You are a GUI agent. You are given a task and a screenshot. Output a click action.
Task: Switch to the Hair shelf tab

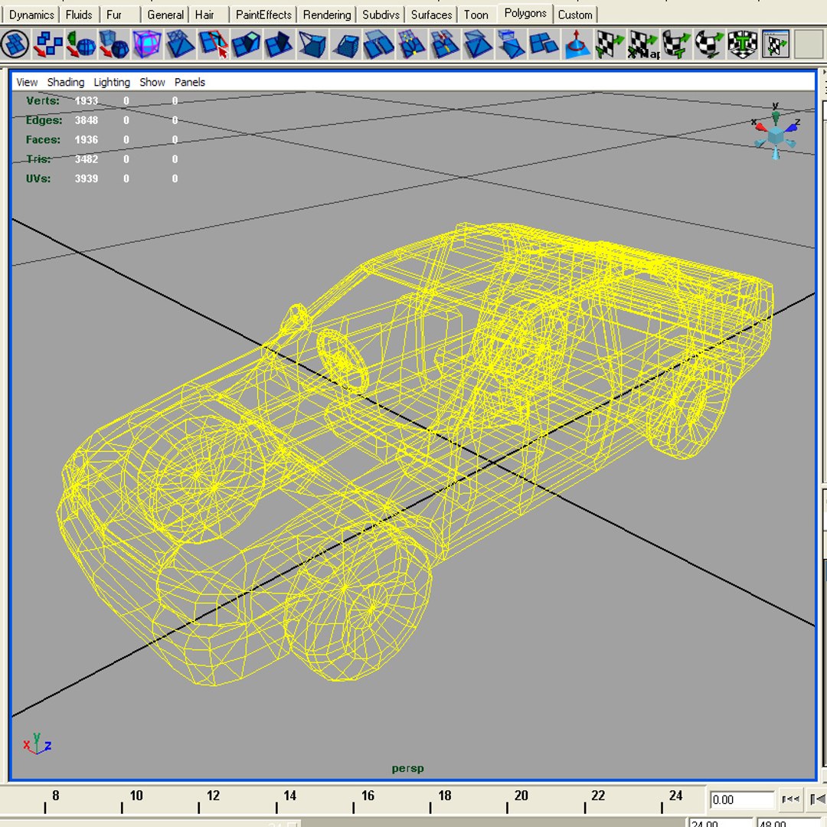pyautogui.click(x=204, y=15)
